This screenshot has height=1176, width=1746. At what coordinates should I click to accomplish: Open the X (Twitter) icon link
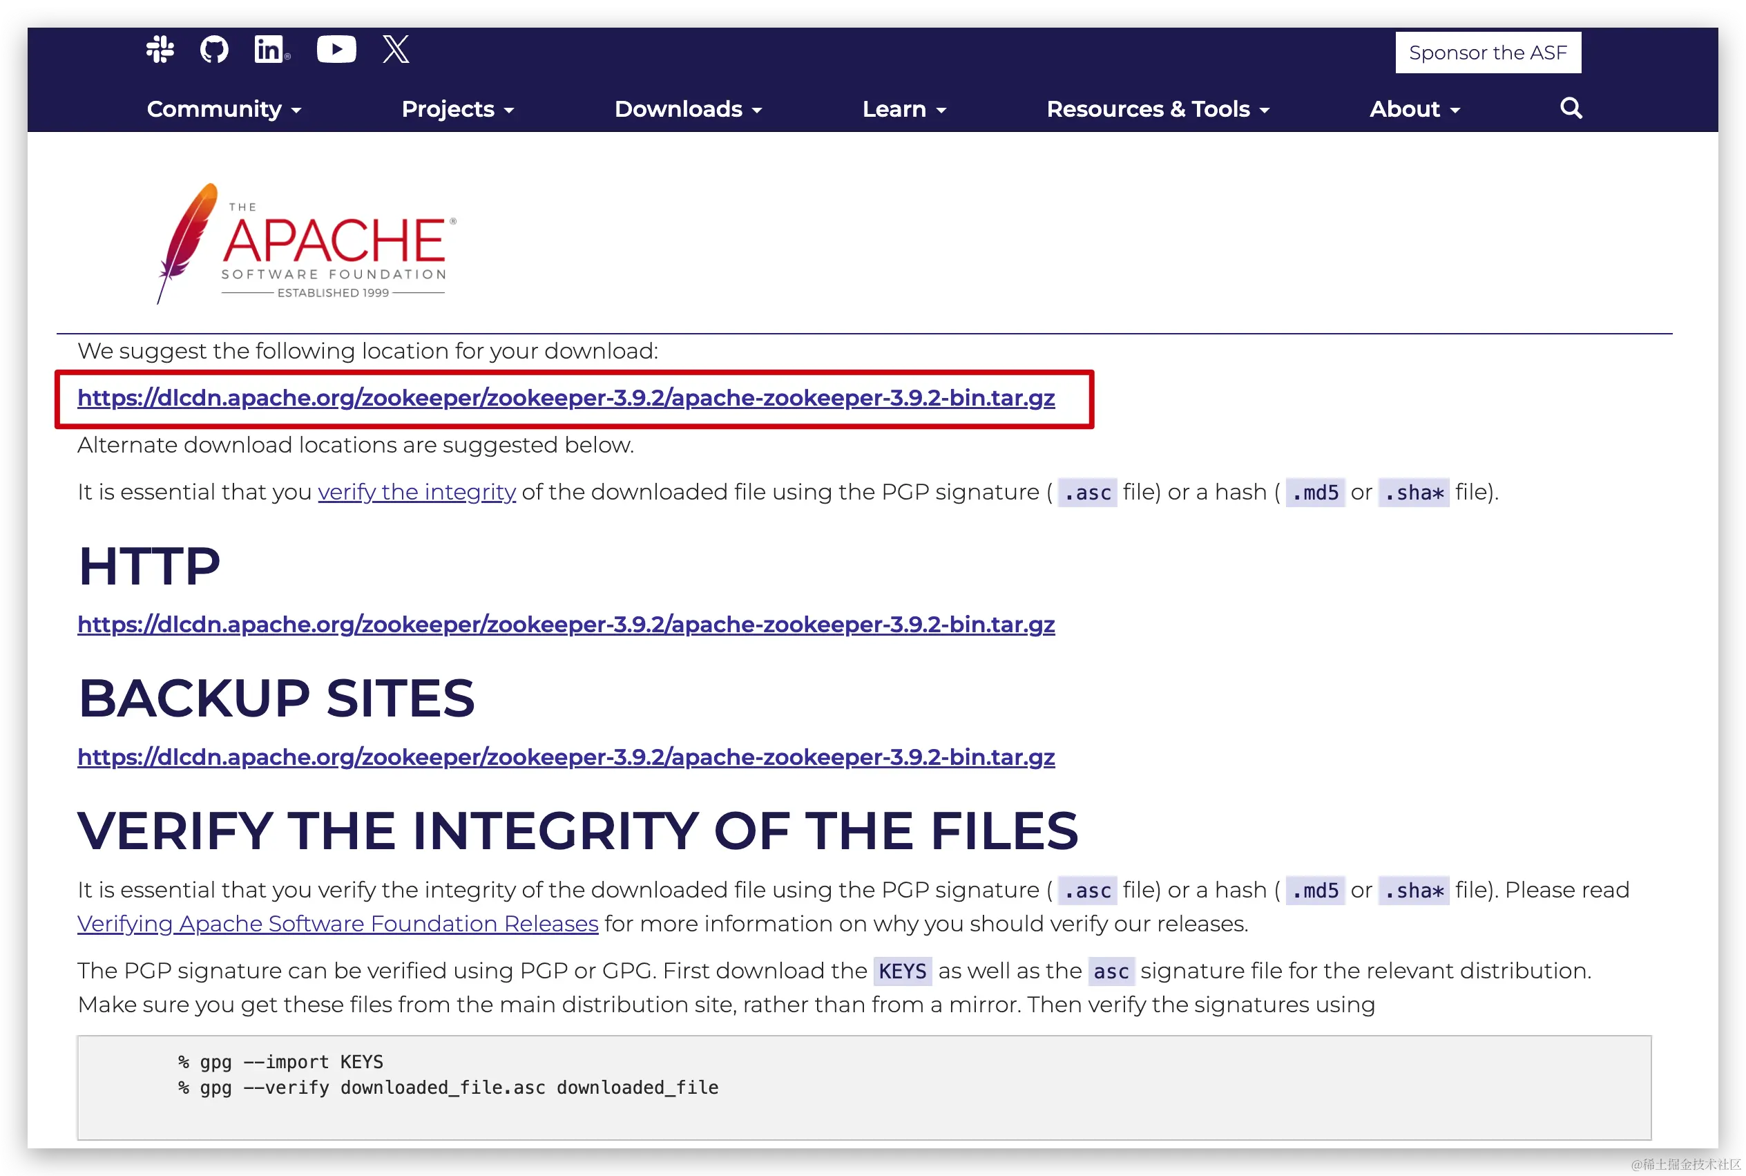[x=396, y=50]
